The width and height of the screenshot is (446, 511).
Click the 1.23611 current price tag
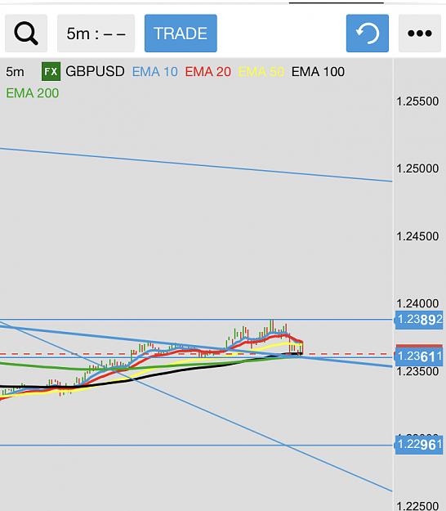pyautogui.click(x=419, y=356)
